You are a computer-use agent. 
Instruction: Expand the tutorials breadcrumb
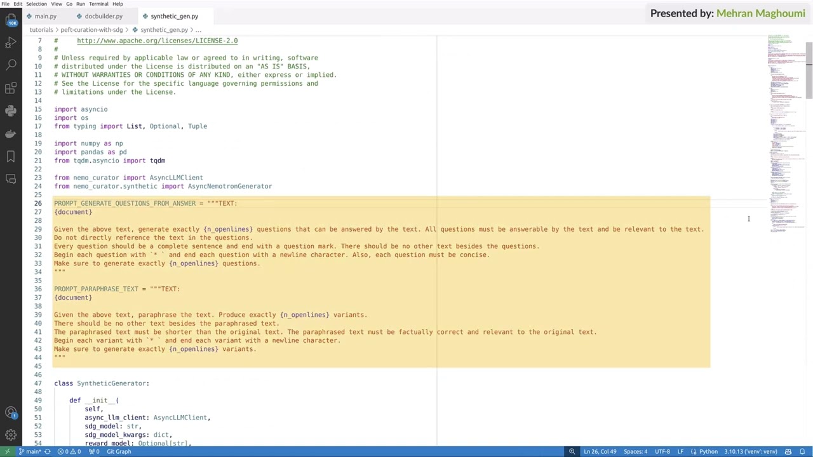pos(41,30)
